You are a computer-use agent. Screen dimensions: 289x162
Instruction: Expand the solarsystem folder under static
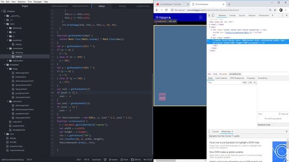coord(8,61)
